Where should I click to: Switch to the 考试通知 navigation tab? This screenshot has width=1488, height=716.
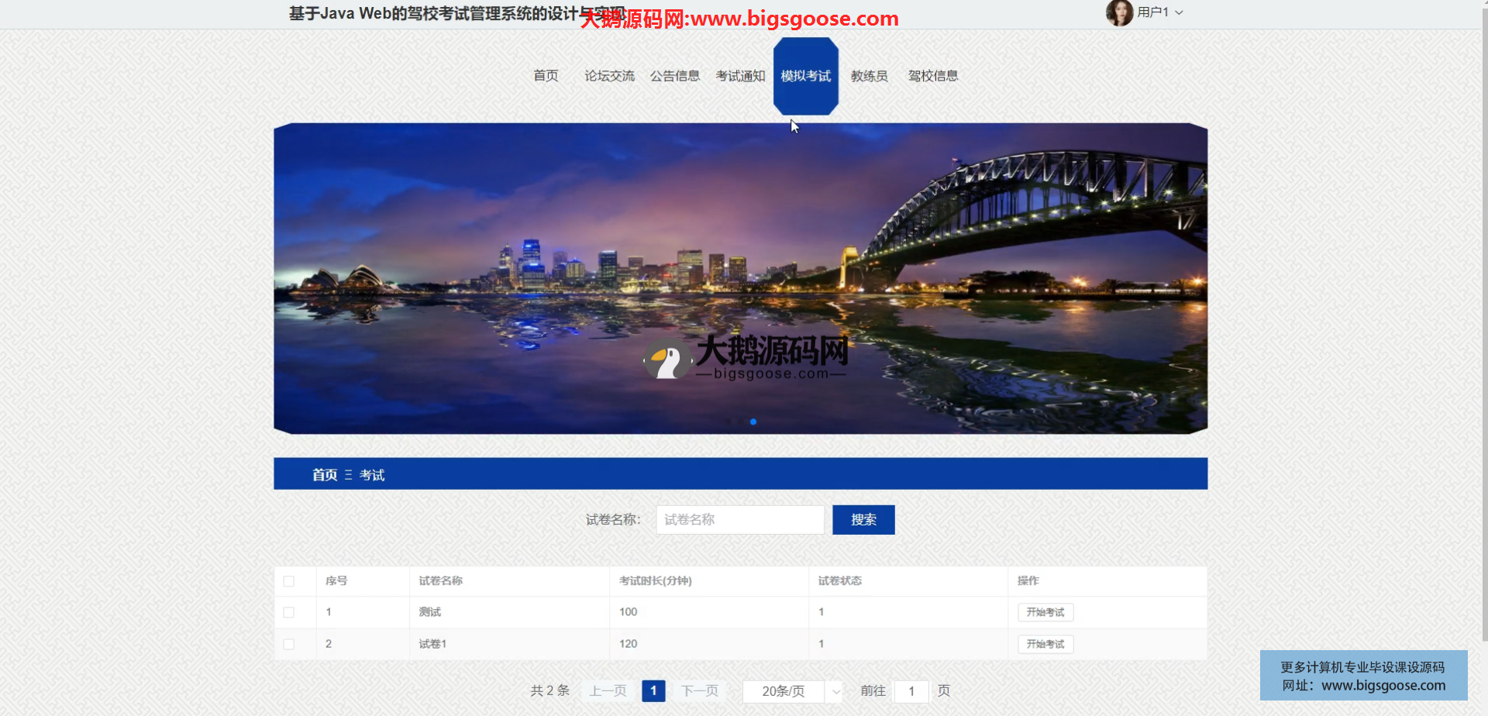[740, 76]
